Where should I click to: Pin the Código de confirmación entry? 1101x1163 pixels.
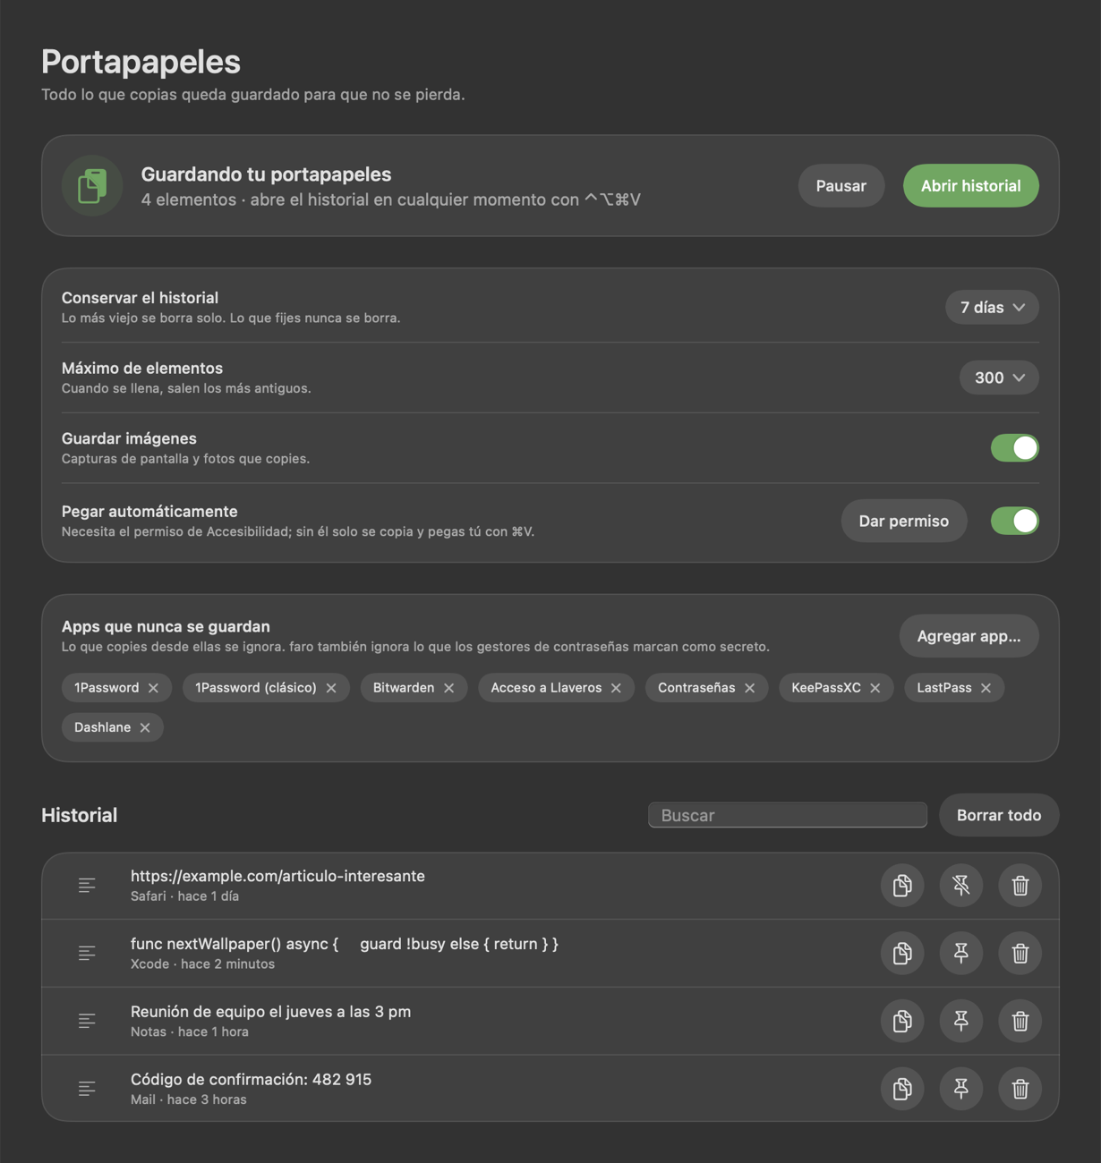961,1089
